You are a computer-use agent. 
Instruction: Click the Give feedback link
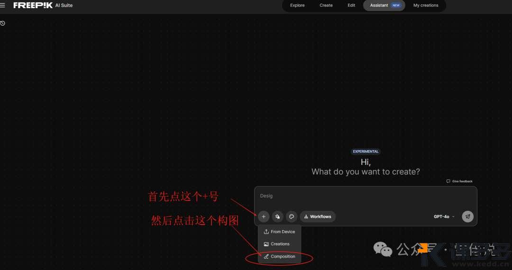[x=459, y=181]
